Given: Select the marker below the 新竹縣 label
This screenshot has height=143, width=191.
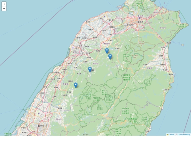Looking at the screenshot, I should click(x=90, y=70).
